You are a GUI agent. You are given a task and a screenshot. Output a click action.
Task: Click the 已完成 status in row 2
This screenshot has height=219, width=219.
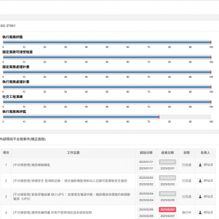point(187,181)
